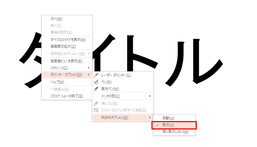The width and height of the screenshot is (257, 147).
Task: Select 画面表示拡大(Z) zoom entry
Action: coord(67,47)
